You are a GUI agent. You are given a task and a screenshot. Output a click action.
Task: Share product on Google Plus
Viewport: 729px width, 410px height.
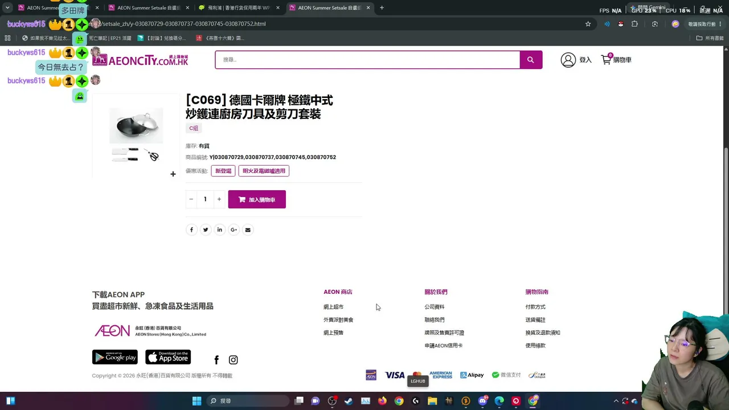(234, 229)
